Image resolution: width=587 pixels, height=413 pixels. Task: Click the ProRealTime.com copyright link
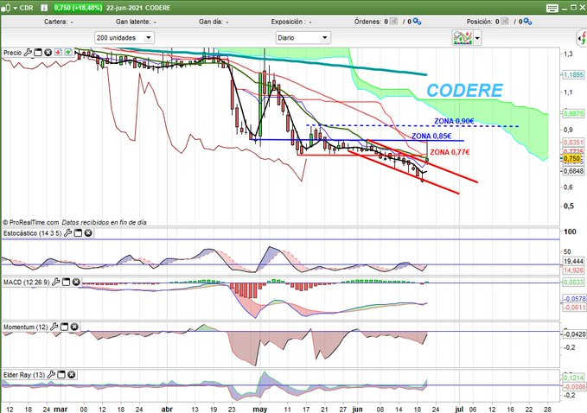click(31, 222)
